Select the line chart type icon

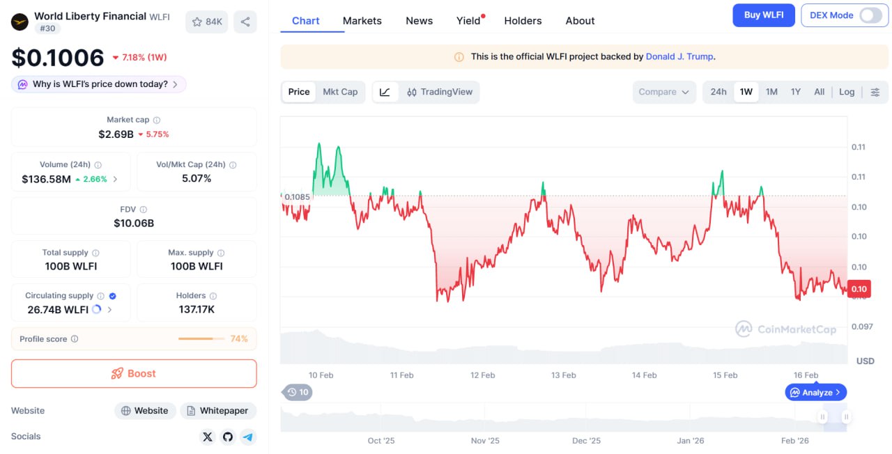(x=385, y=92)
